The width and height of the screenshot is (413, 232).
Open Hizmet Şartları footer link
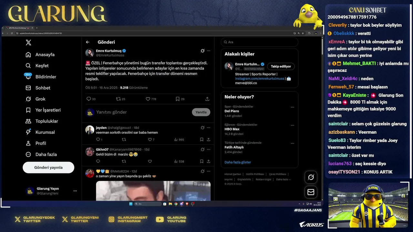pos(233,174)
